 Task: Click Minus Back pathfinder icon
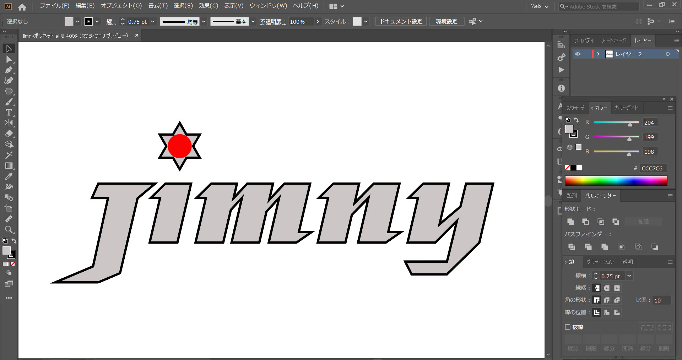(x=655, y=247)
